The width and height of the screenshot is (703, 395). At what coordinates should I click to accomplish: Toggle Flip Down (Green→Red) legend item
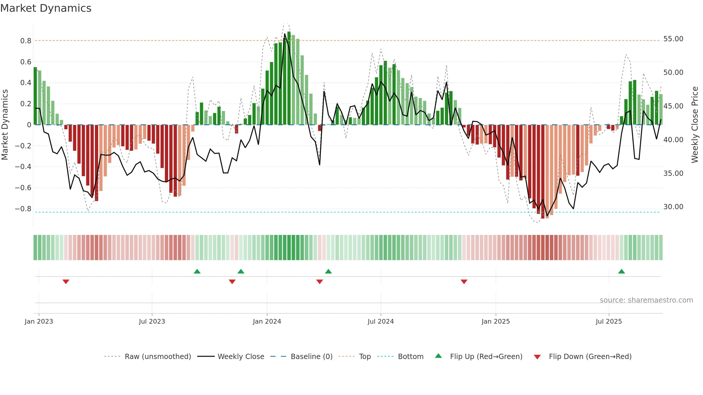pyautogui.click(x=583, y=356)
